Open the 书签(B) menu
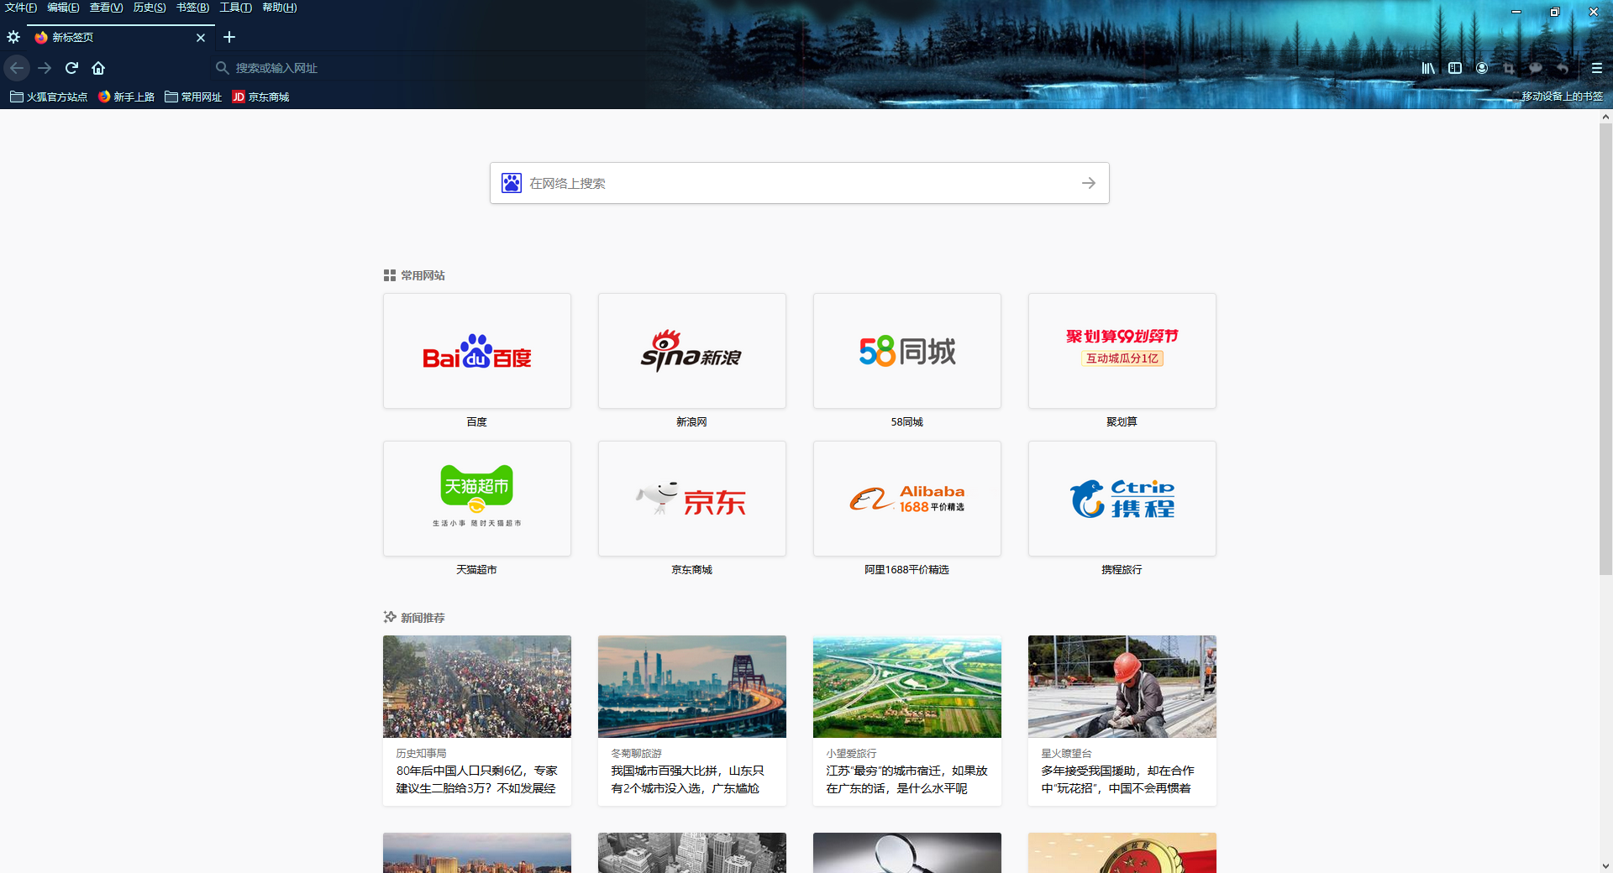1613x873 pixels. (x=192, y=8)
